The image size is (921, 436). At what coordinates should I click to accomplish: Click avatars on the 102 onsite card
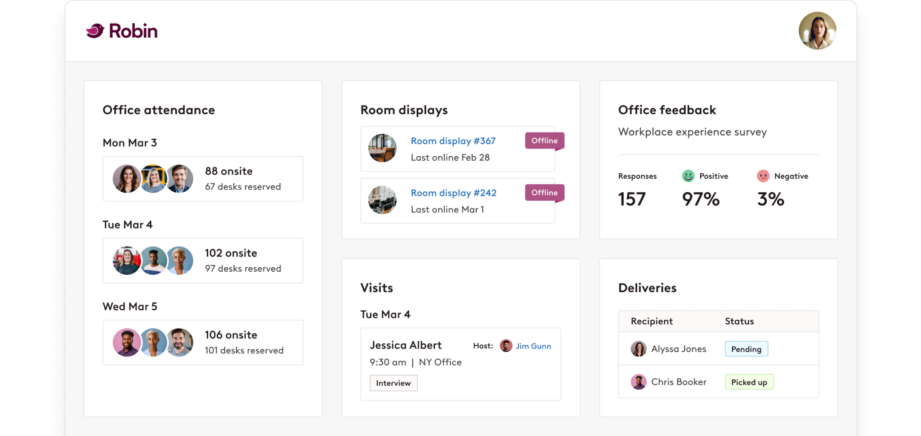pos(153,260)
